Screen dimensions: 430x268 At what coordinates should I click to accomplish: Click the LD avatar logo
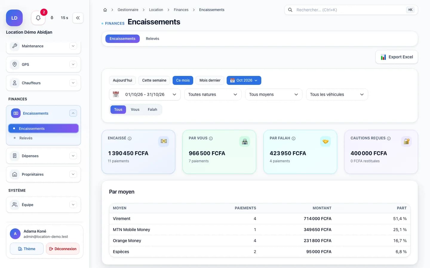14,18
